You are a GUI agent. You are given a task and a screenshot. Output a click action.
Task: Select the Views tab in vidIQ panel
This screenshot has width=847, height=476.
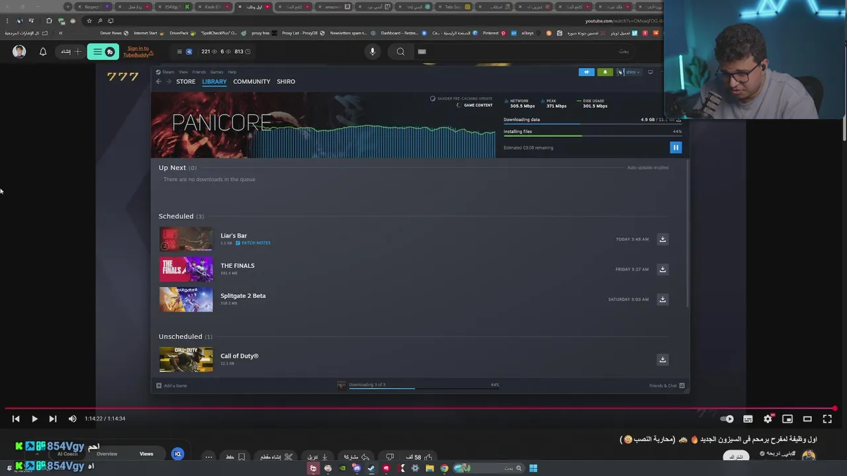(x=146, y=454)
